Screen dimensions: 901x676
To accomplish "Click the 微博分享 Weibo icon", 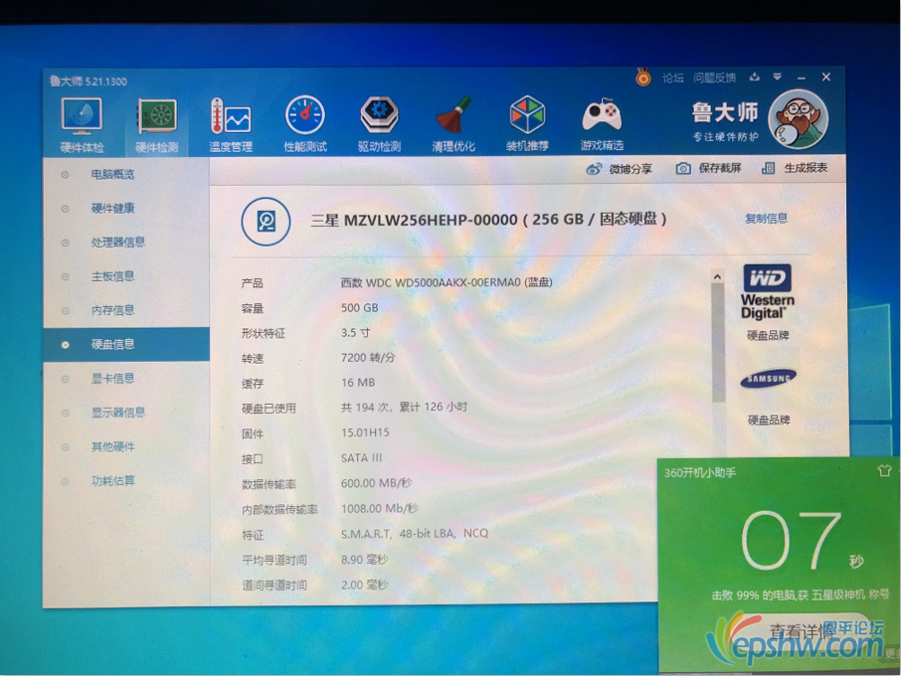I will click(x=594, y=169).
